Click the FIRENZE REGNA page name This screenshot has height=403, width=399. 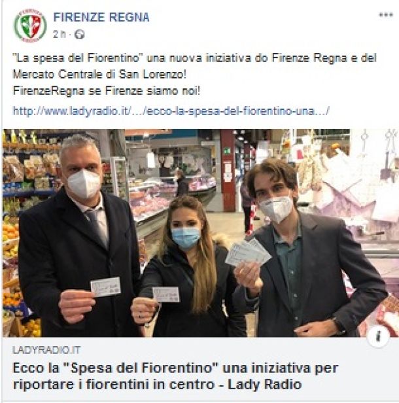[x=101, y=17]
